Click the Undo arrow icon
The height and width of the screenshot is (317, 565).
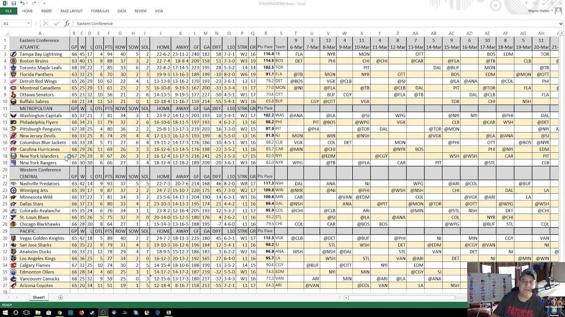pyautogui.click(x=23, y=3)
